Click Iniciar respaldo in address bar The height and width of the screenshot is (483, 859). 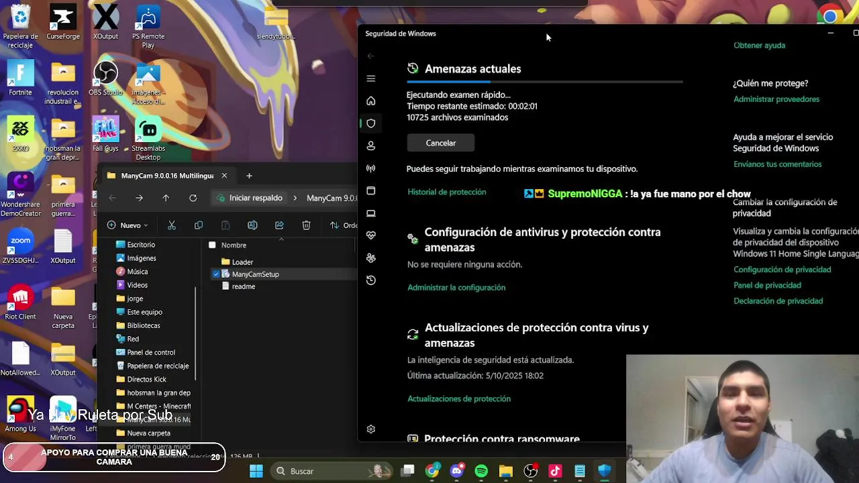tap(256, 198)
